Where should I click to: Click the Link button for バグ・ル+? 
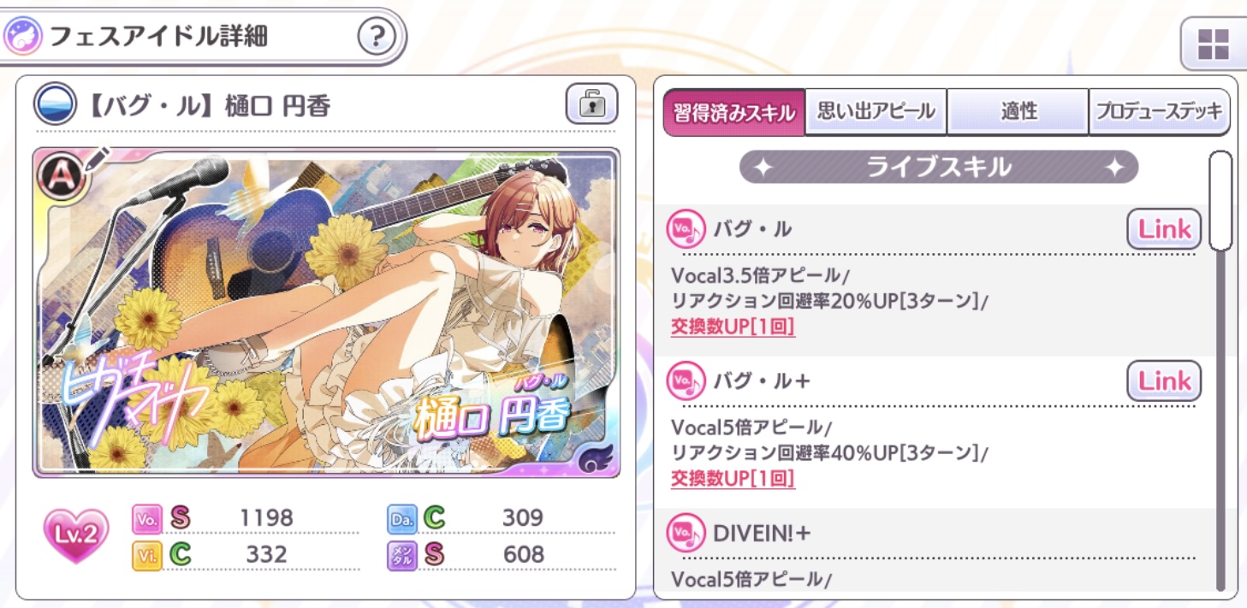[1164, 381]
